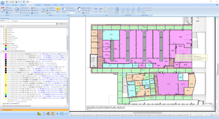Choose the Room by Size tool
The image size is (219, 119).
[x=25, y=11]
